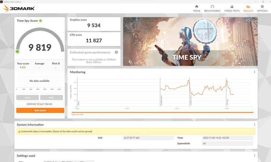Click the Stress Tests chart icon
Image resolution: width=271 pixels, height=162 pixels.
(x=232, y=6)
